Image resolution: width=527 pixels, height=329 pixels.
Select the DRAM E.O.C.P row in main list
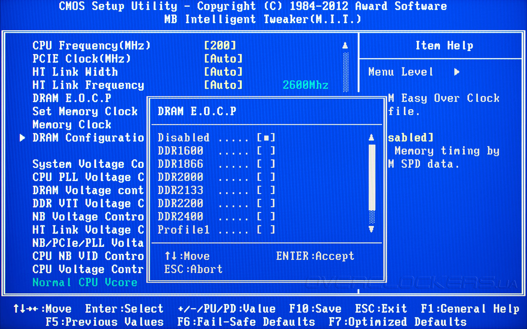[72, 98]
